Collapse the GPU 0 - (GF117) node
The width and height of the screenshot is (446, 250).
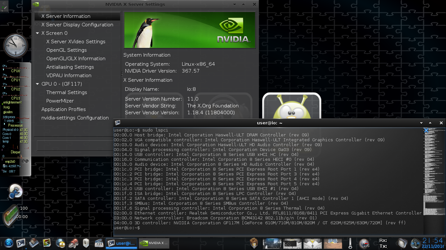pyautogui.click(x=38, y=84)
